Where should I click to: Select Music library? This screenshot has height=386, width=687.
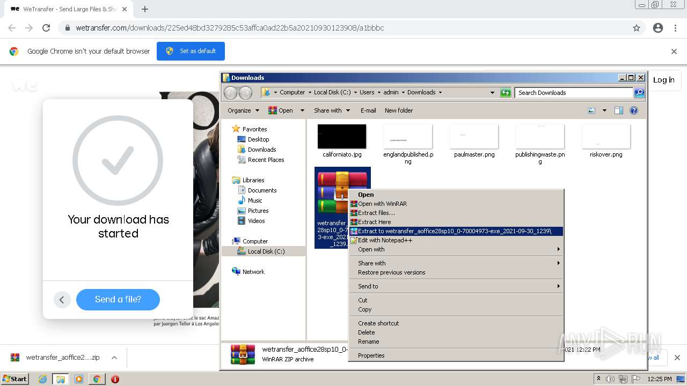coord(254,201)
